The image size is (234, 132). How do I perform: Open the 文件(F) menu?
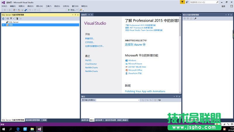[4, 6]
